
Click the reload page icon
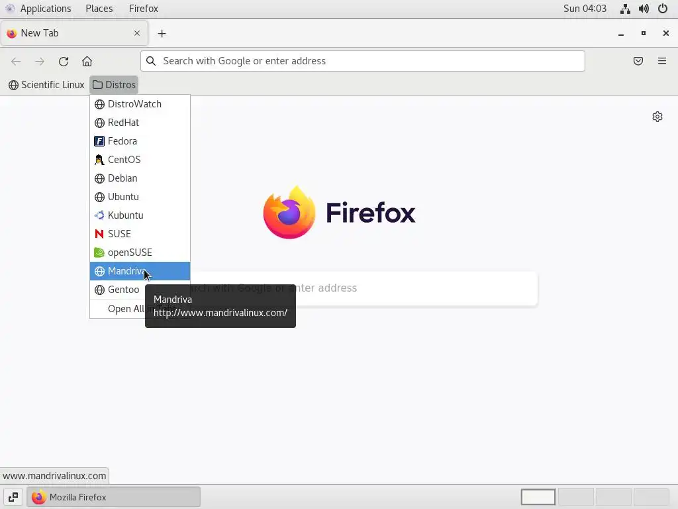tap(64, 62)
